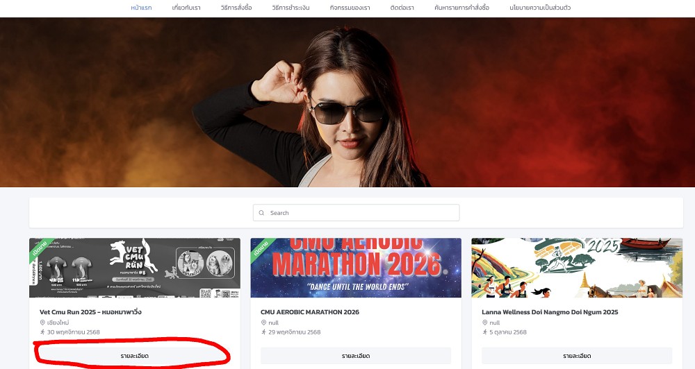This screenshot has width=695, height=369.
Task: Open วิธีการสั่งซื้อ in navigation bar
Action: 236,8
